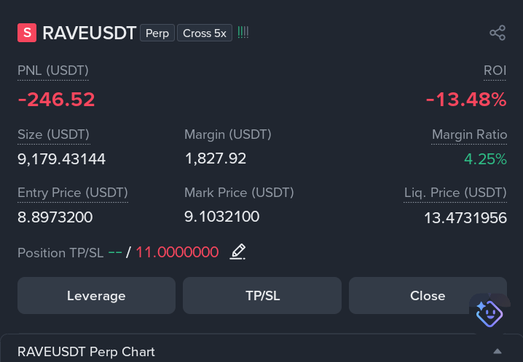Open the AI assistant smiley icon

[489, 314]
